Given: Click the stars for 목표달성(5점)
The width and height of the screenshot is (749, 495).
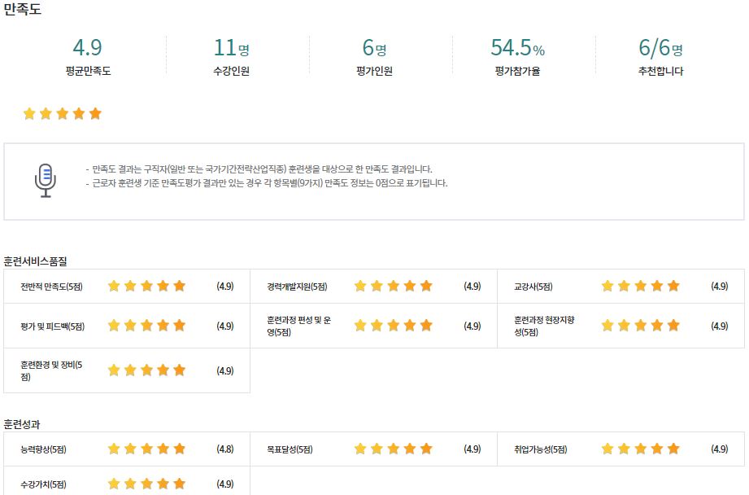Looking at the screenshot, I should pyautogui.click(x=393, y=449).
